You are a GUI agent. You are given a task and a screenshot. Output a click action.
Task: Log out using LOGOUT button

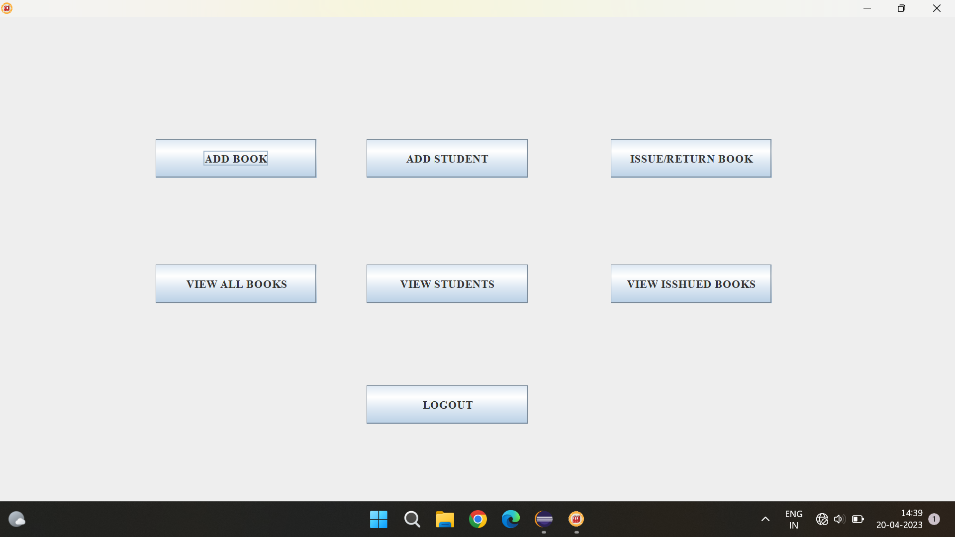447,405
